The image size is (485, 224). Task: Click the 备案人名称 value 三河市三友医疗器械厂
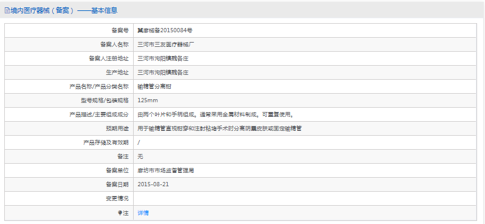166,44
